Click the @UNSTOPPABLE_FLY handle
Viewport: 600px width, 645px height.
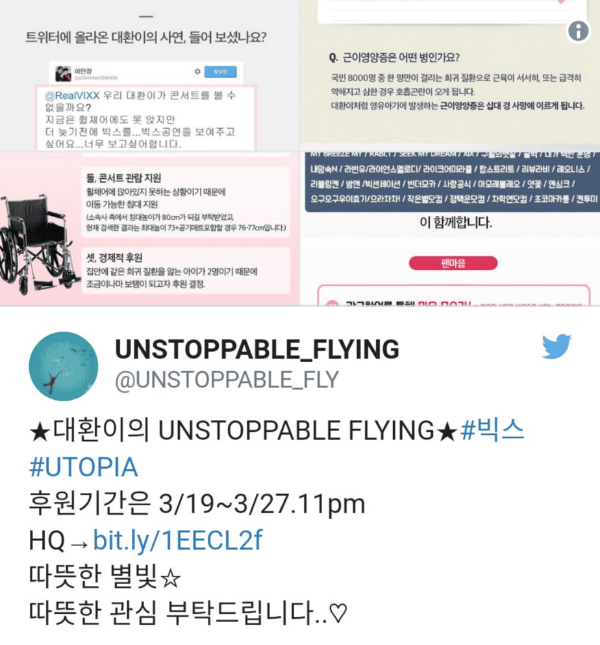click(x=227, y=379)
